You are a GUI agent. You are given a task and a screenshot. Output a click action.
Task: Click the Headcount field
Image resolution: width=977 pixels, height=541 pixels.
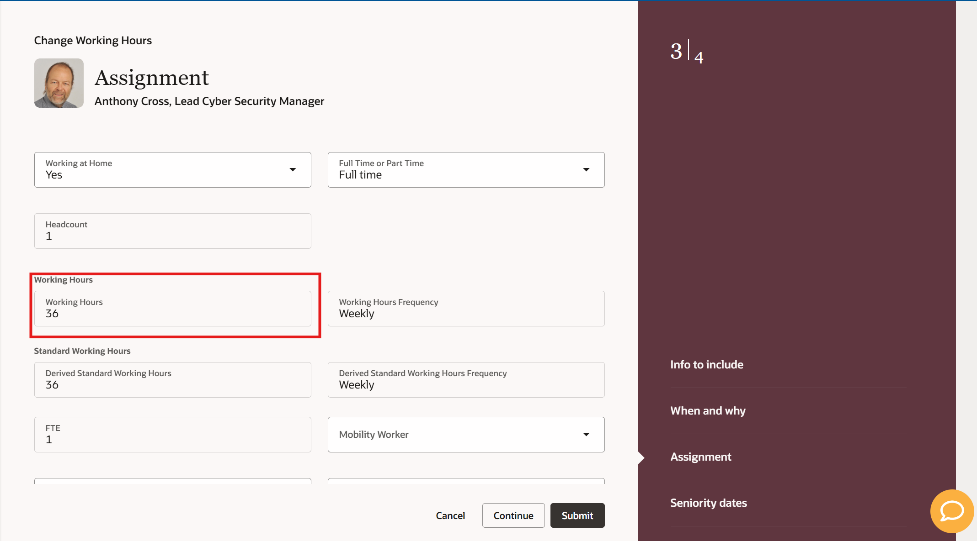172,231
